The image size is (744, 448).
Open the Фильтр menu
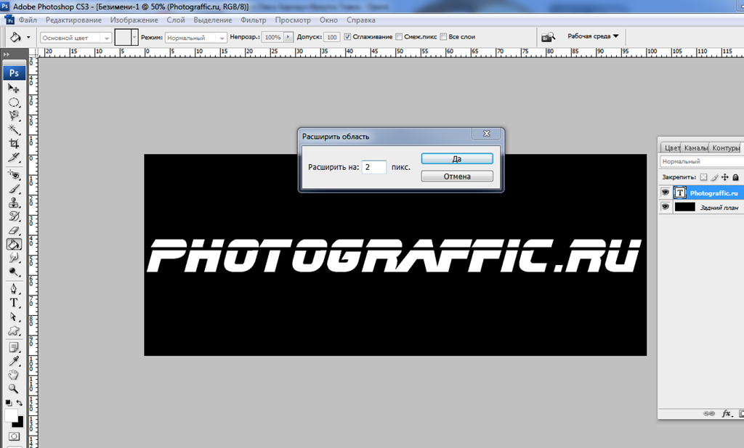tap(254, 20)
